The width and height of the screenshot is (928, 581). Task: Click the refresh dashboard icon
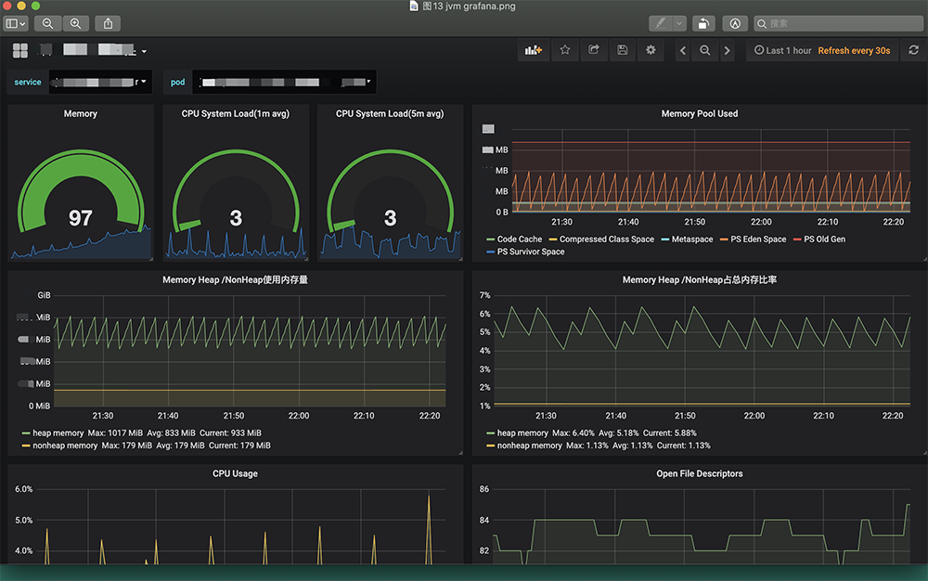click(914, 50)
